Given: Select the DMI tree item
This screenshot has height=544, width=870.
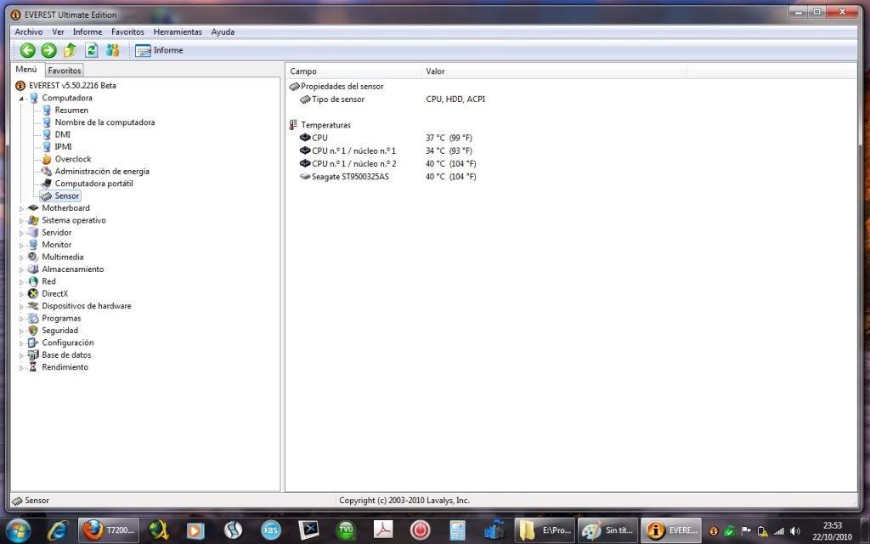Looking at the screenshot, I should click(62, 134).
